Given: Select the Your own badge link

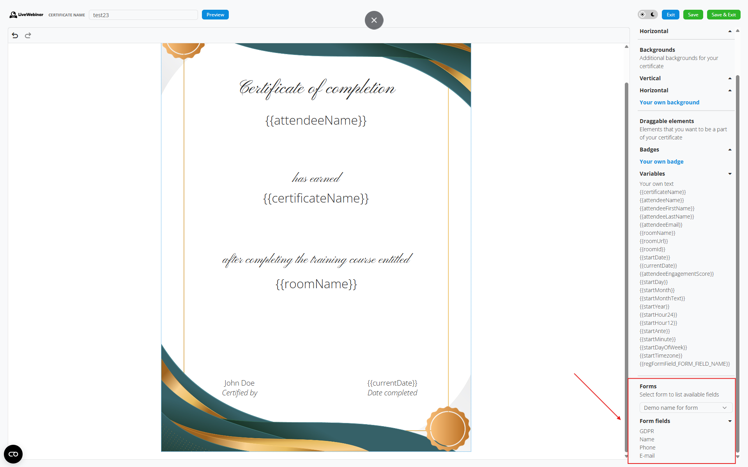Looking at the screenshot, I should [x=661, y=162].
